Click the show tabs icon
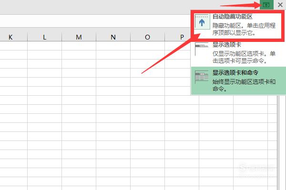The height and width of the screenshot is (190, 286). click(202, 49)
